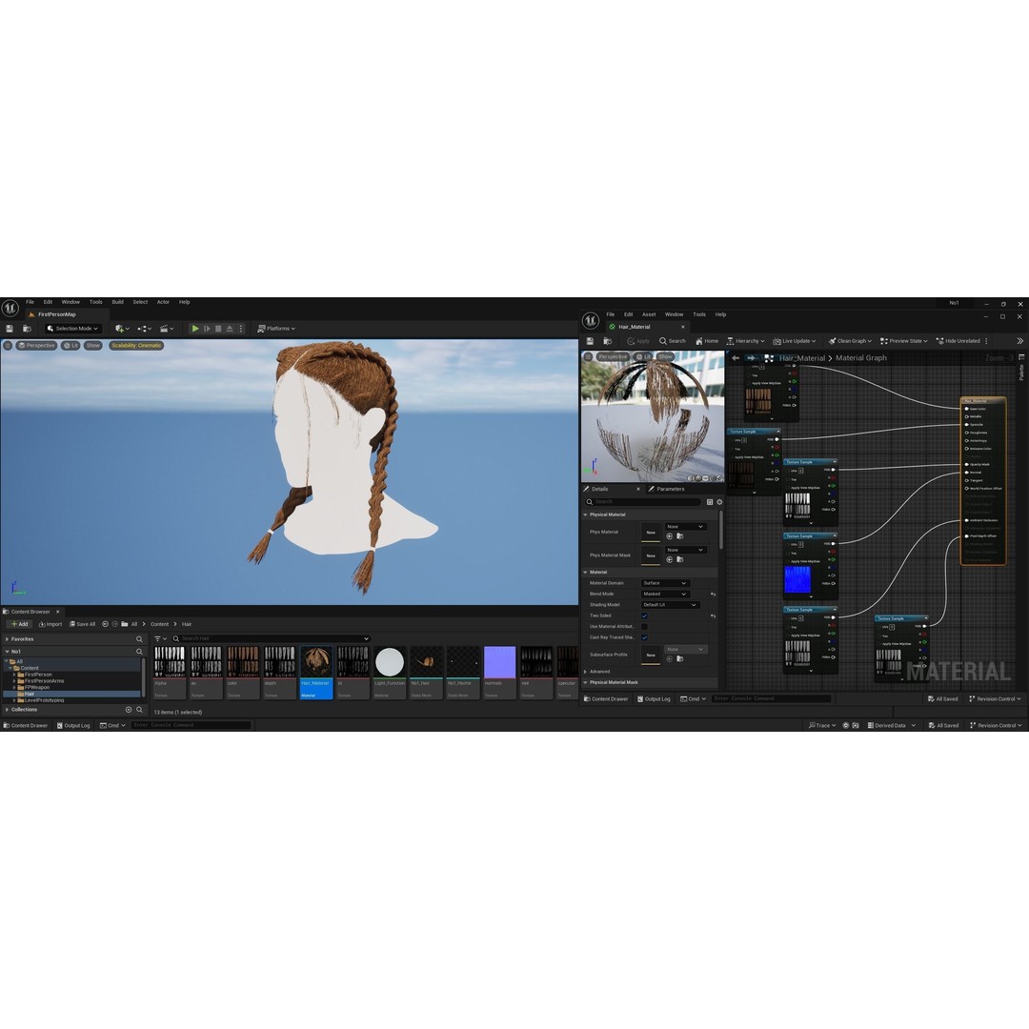Click the Platforms button in the toolbar

276,328
